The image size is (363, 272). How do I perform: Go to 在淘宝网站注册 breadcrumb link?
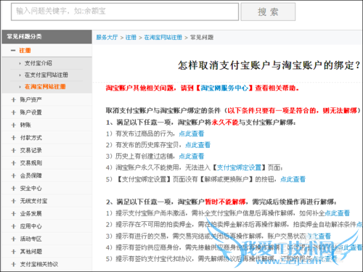click(x=163, y=38)
